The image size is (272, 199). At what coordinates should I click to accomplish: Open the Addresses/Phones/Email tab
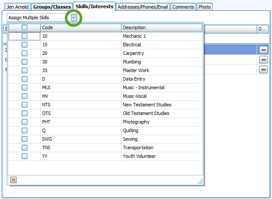(143, 7)
